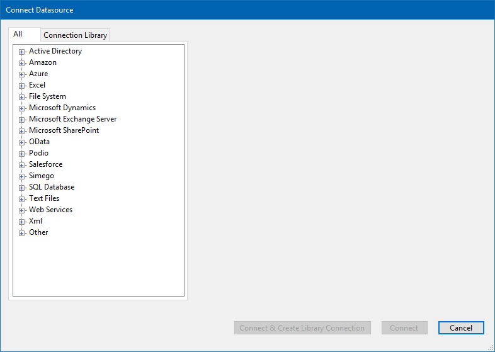Select the Other label
Screen dimensions: 495x352
click(38, 232)
